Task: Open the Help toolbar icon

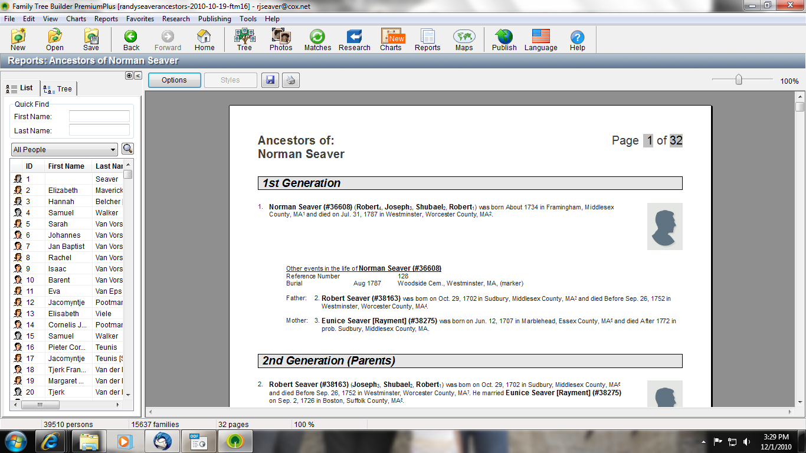Action: [577, 40]
